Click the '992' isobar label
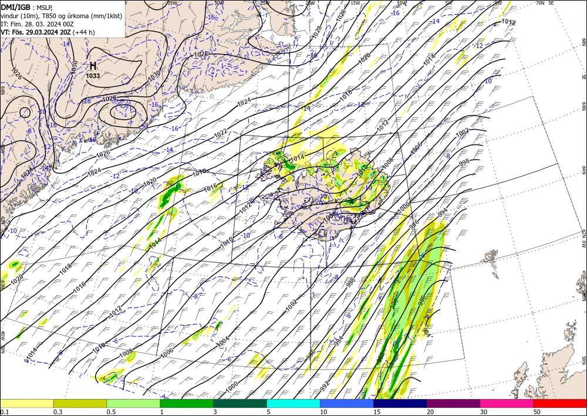The image size is (587, 416). click(325, 386)
